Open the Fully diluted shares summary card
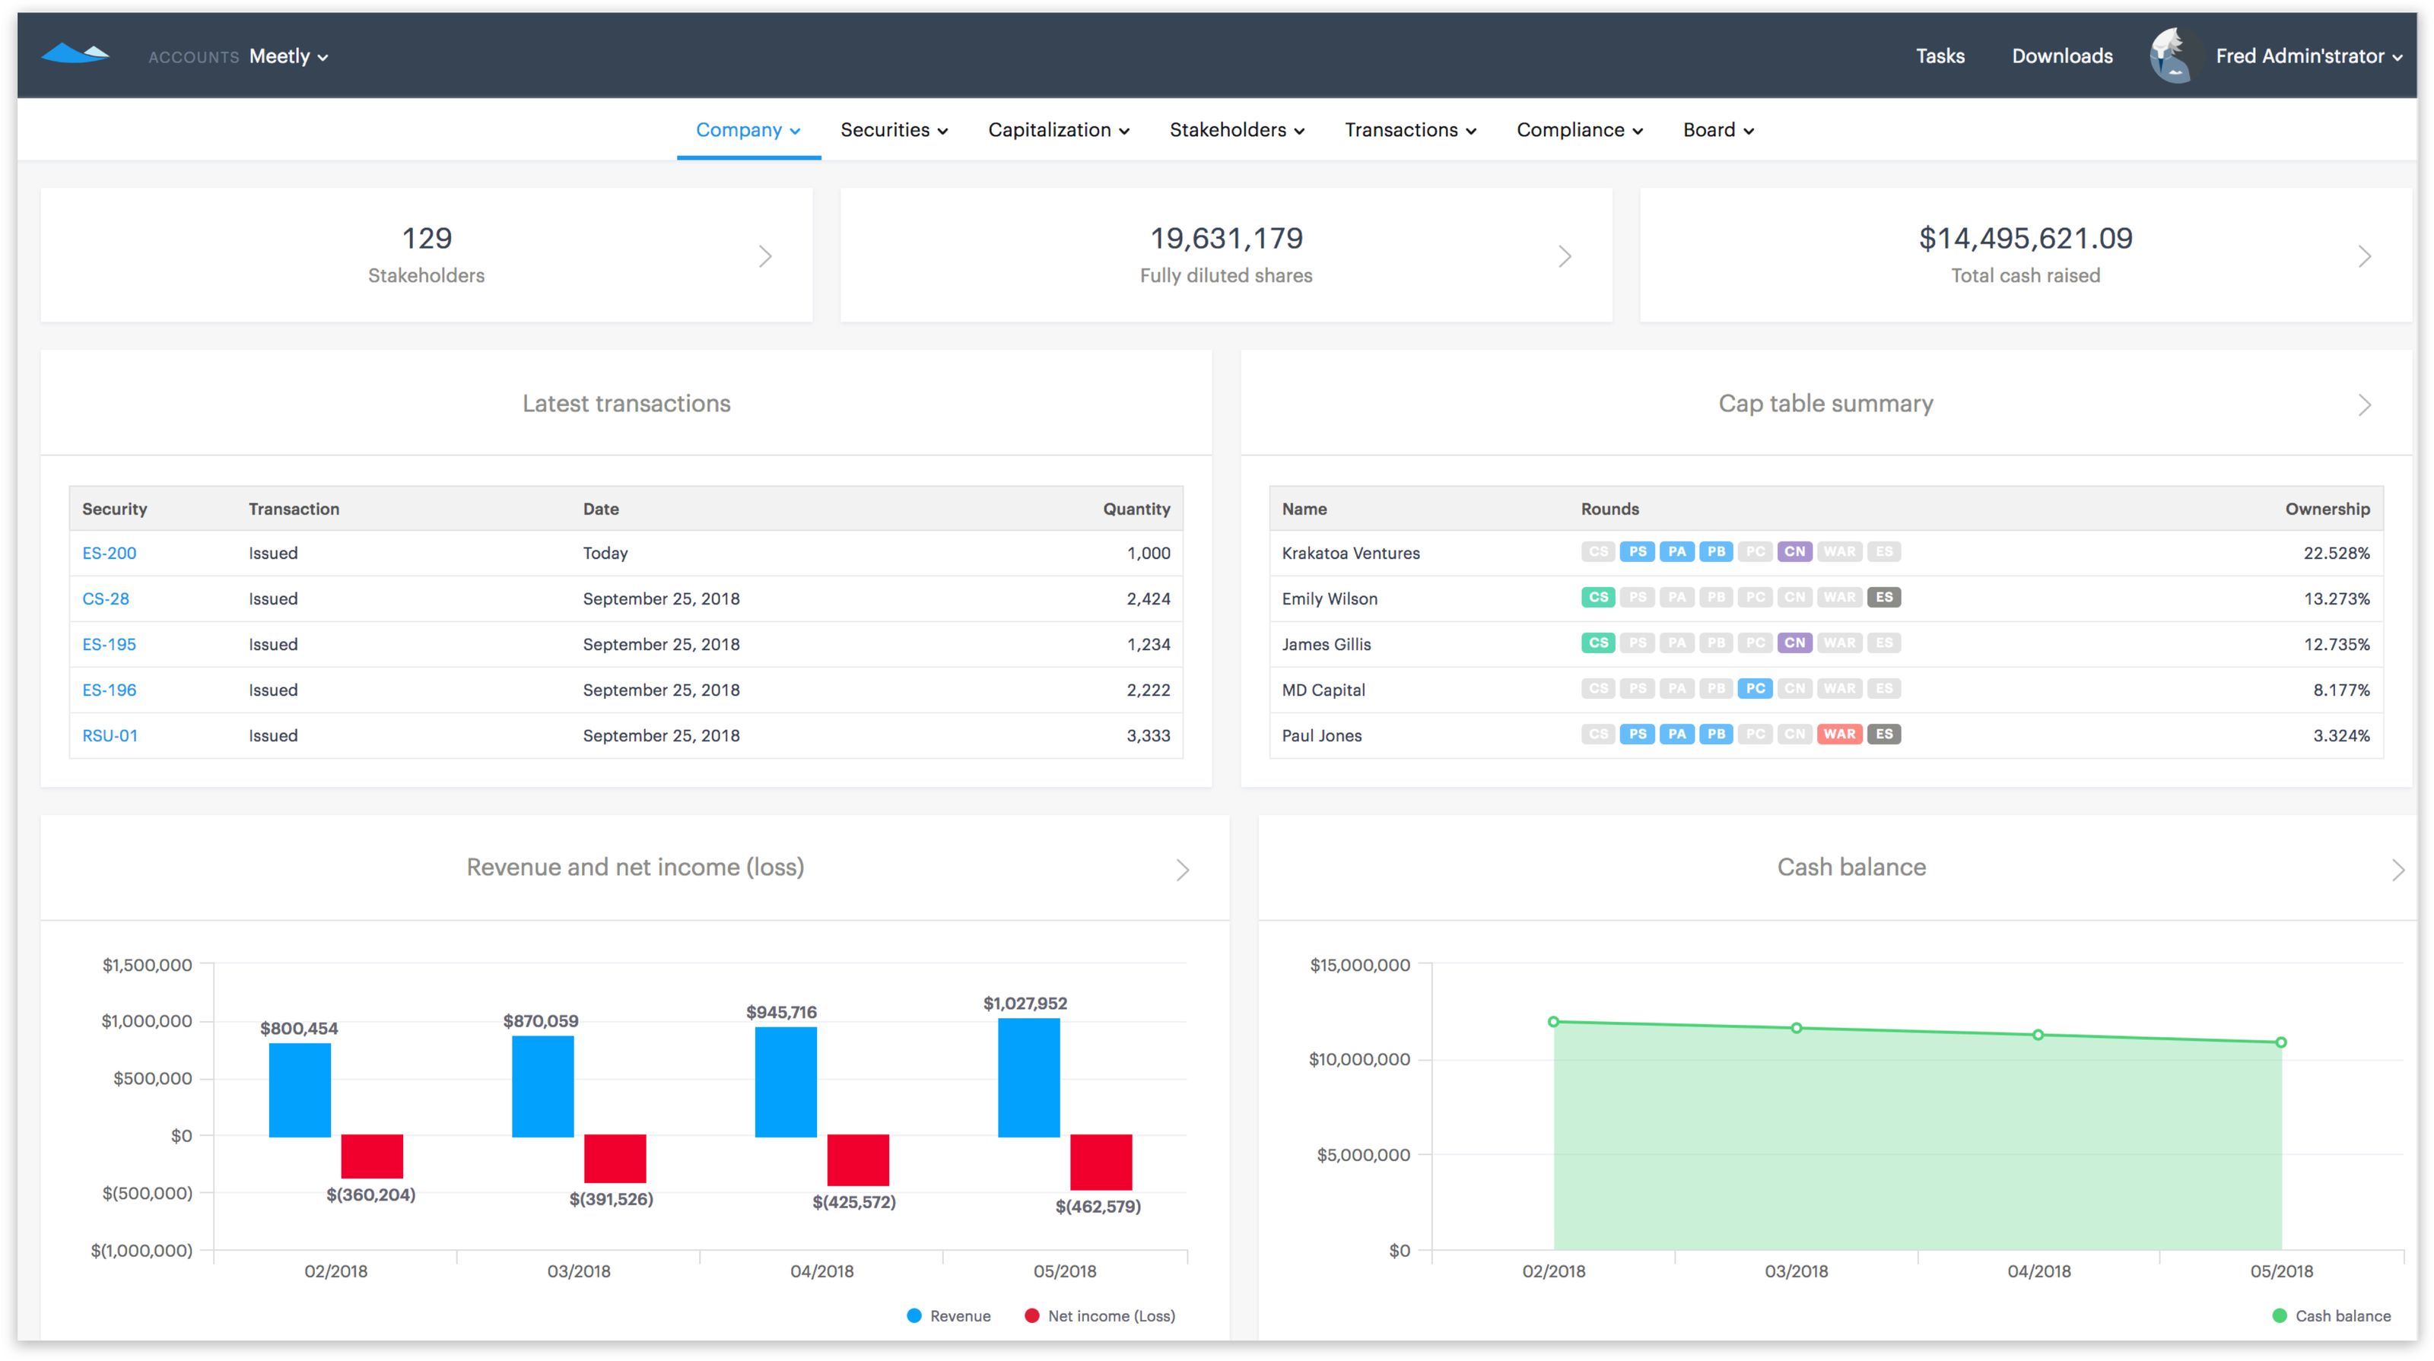This screenshot has height=1361, width=2434. [1225, 253]
